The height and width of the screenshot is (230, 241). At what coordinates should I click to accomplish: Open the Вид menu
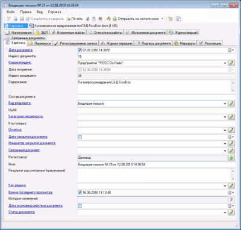(x=40, y=12)
